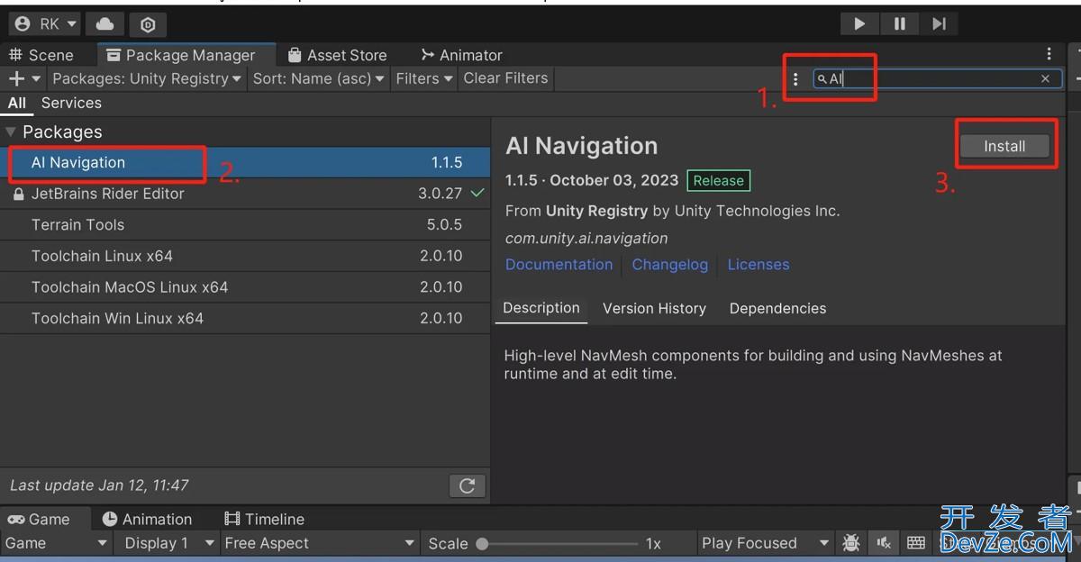
Task: Install the AI Navigation package
Action: (1004, 146)
